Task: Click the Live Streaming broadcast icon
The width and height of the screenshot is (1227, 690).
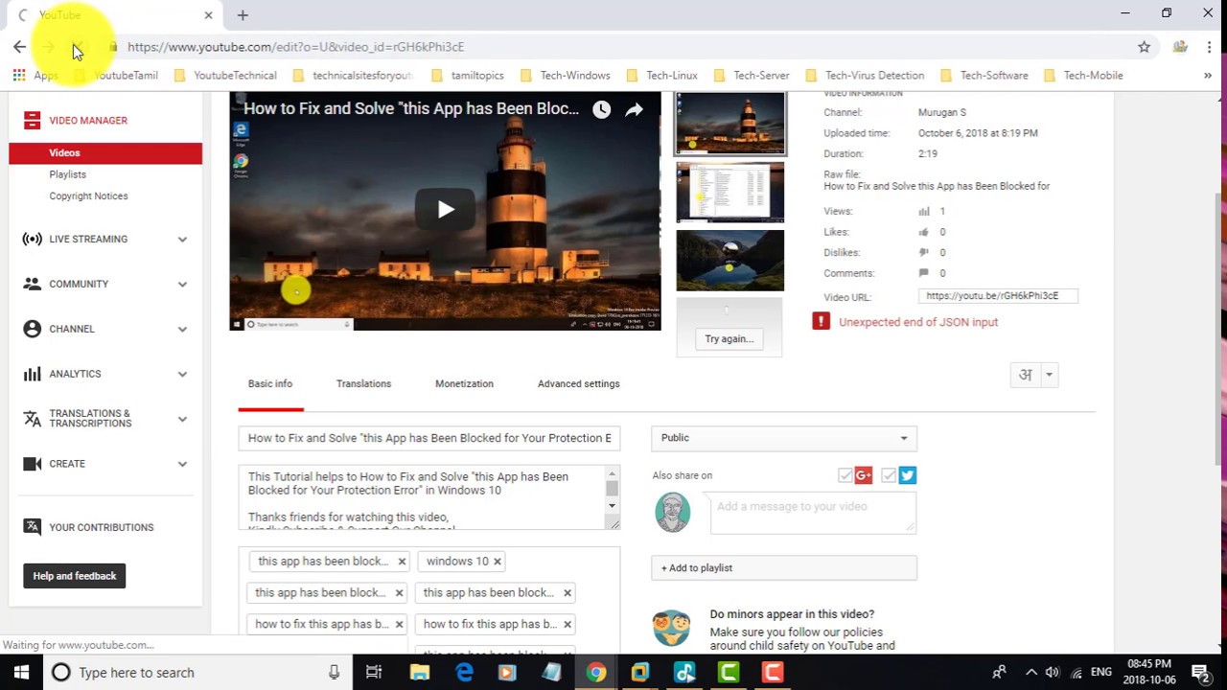Action: coord(33,239)
